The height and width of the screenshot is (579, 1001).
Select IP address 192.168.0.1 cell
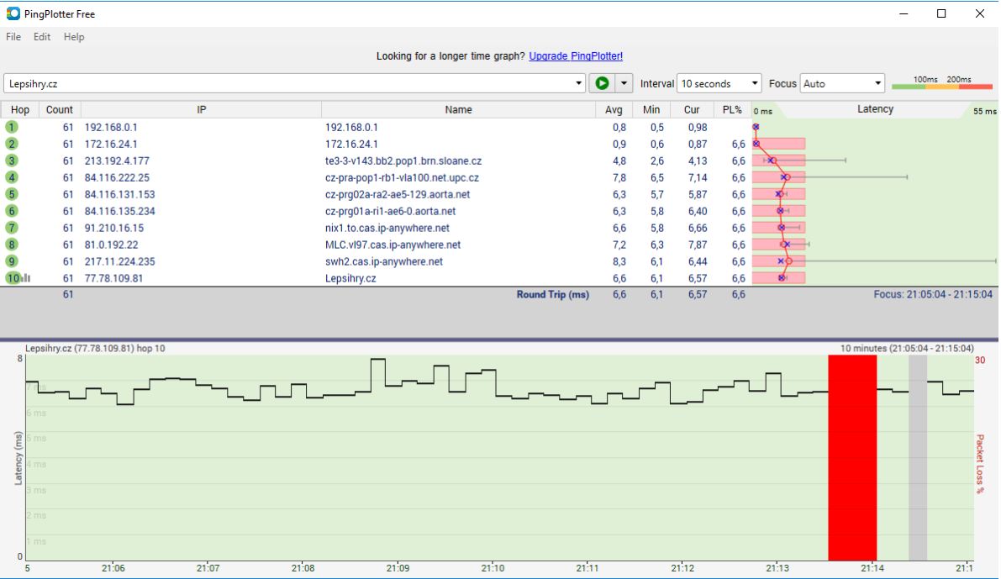[111, 128]
